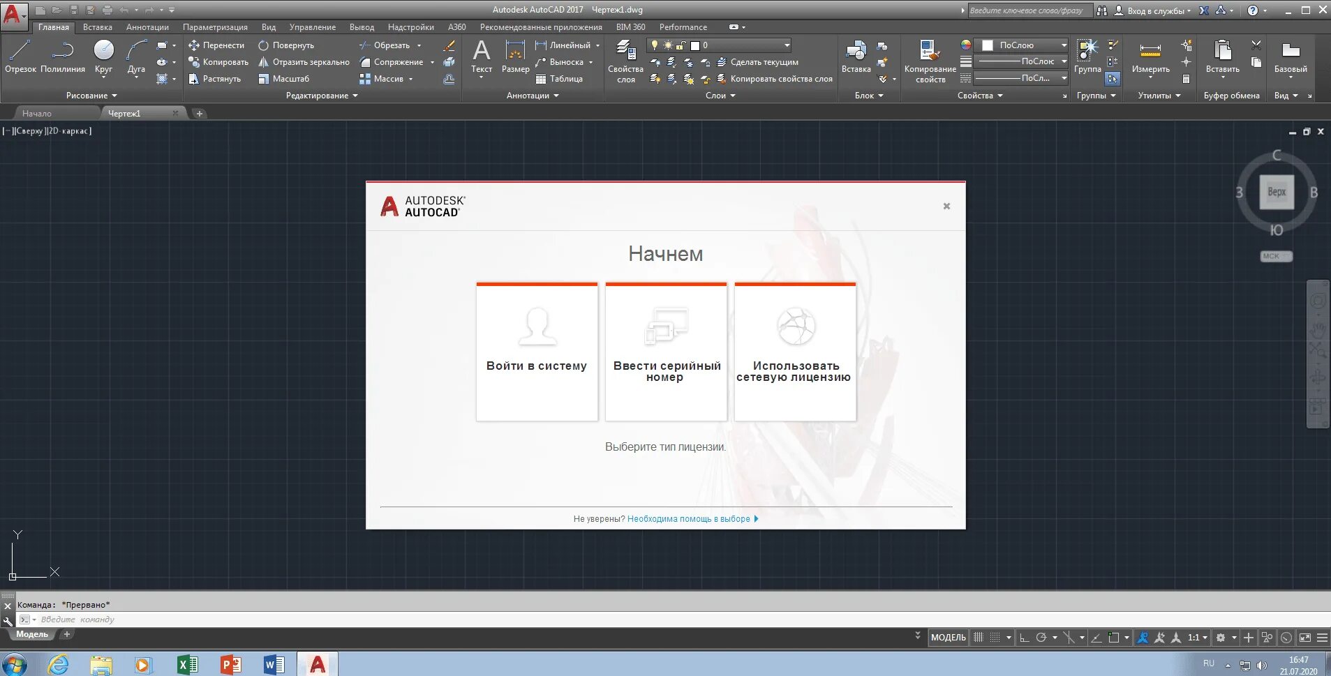The image size is (1331, 676).
Task: Click the help search keyword field
Action: click(1032, 10)
